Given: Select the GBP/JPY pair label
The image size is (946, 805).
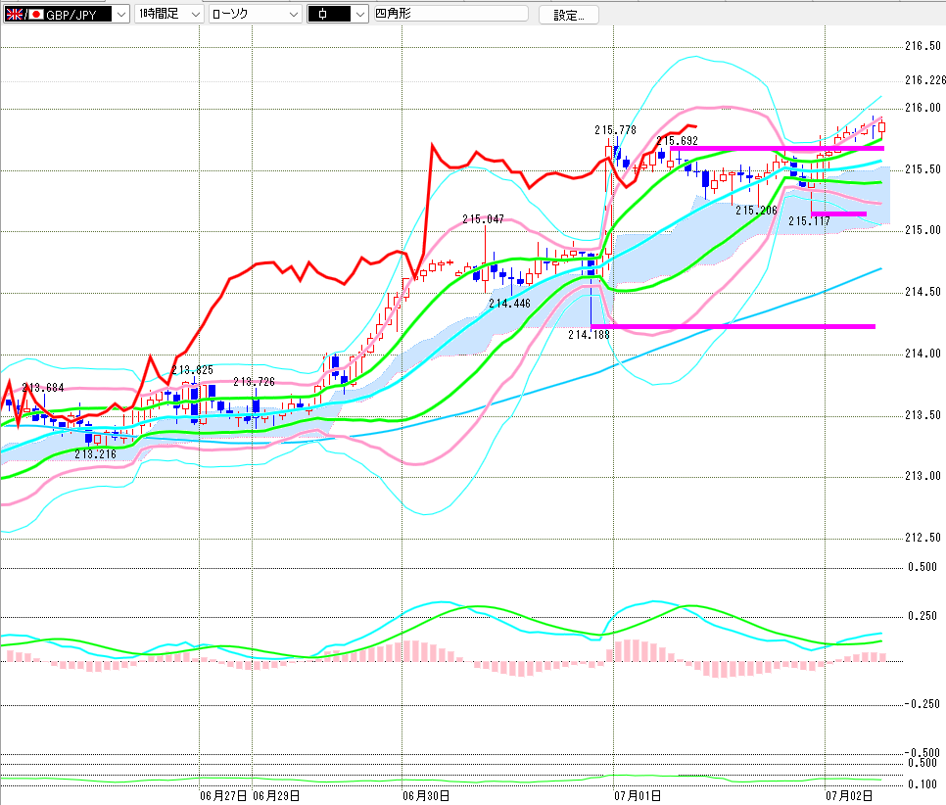Looking at the screenshot, I should click(x=71, y=15).
